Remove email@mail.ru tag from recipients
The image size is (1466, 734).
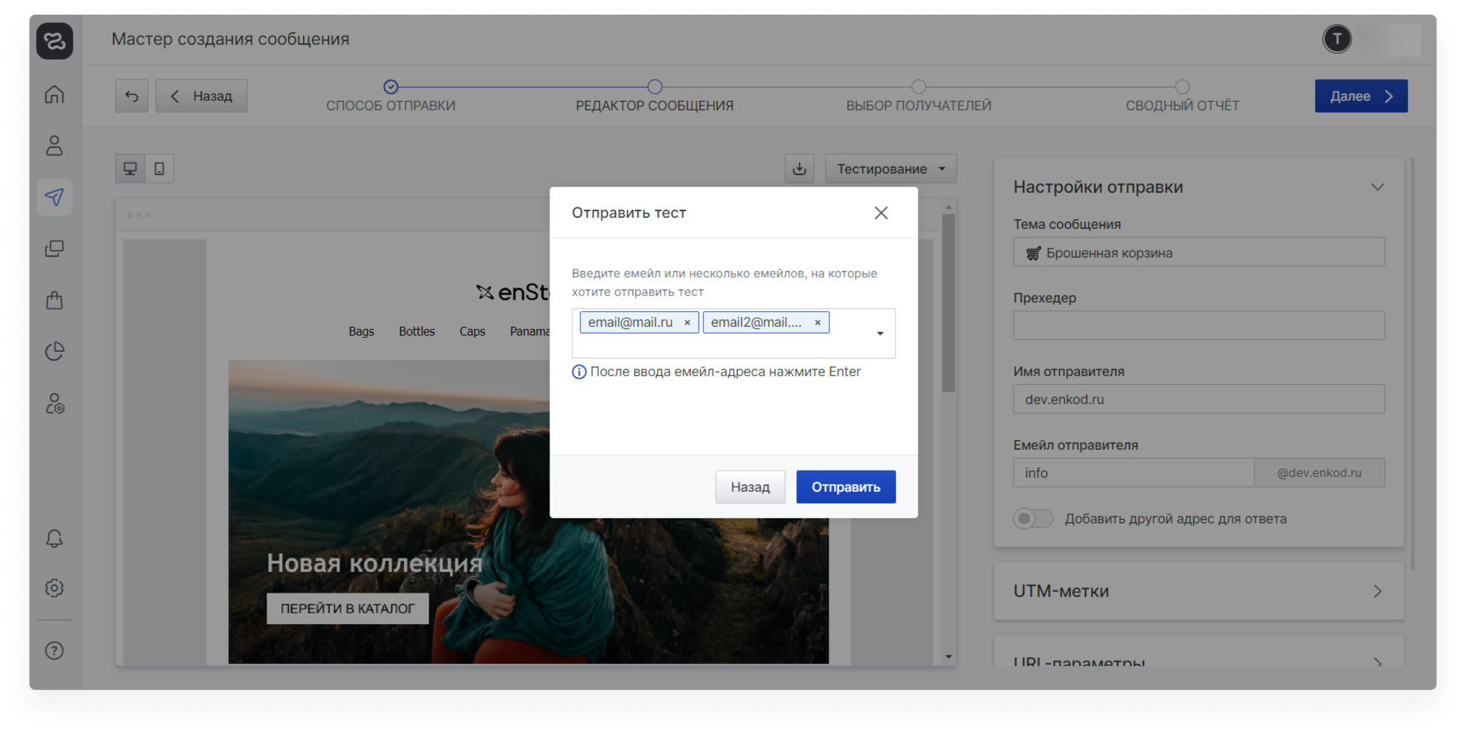click(x=687, y=322)
